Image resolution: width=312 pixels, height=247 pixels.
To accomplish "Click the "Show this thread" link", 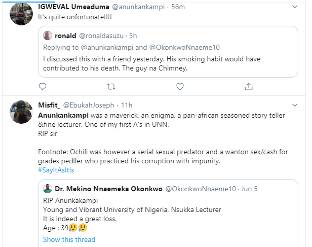I will pos(69,239).
